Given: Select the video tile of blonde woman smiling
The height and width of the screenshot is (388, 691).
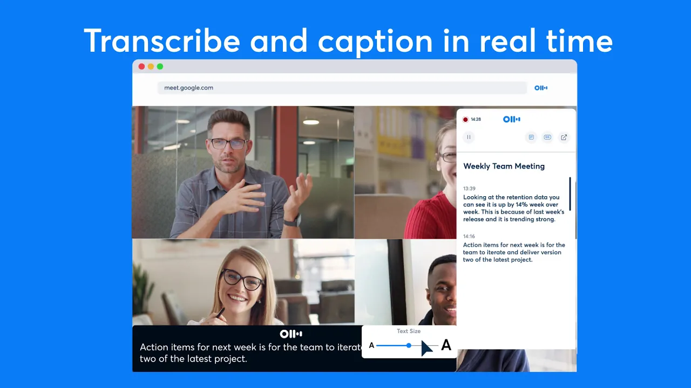Looking at the screenshot, I should point(243,282).
